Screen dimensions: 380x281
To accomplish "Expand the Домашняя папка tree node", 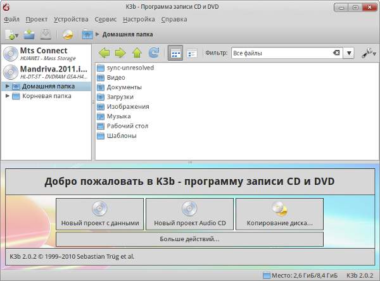I will tap(7, 86).
